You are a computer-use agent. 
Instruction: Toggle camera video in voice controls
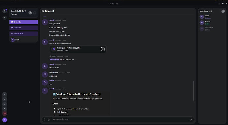5,104
